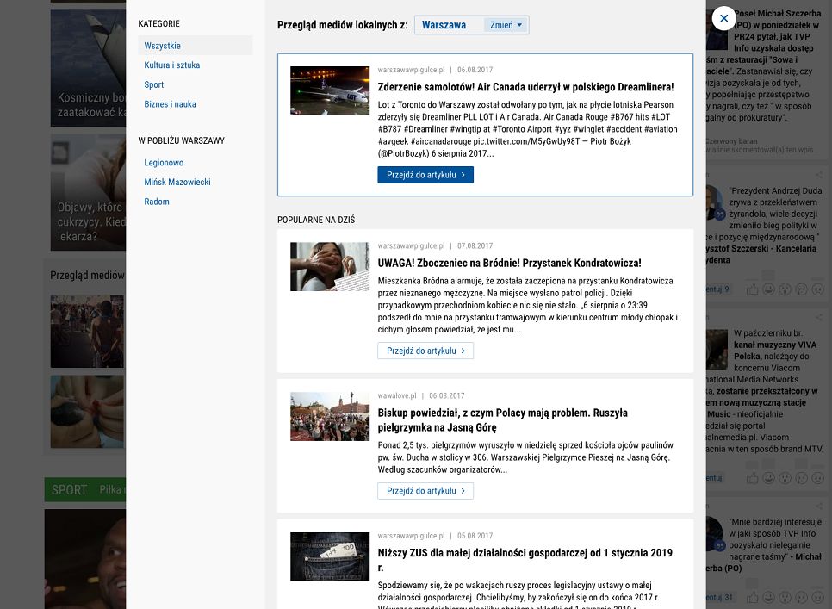Click the smiley reaction on VIVA Polska post

click(768, 478)
